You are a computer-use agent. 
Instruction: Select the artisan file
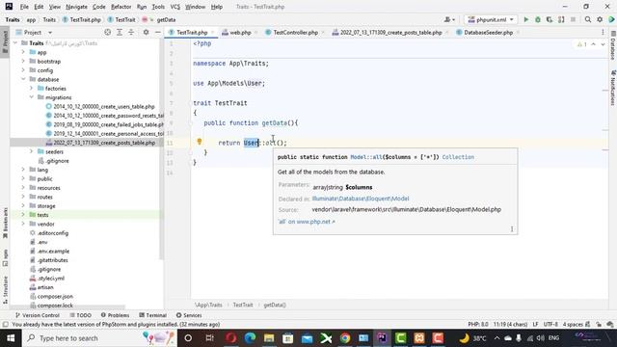45,287
